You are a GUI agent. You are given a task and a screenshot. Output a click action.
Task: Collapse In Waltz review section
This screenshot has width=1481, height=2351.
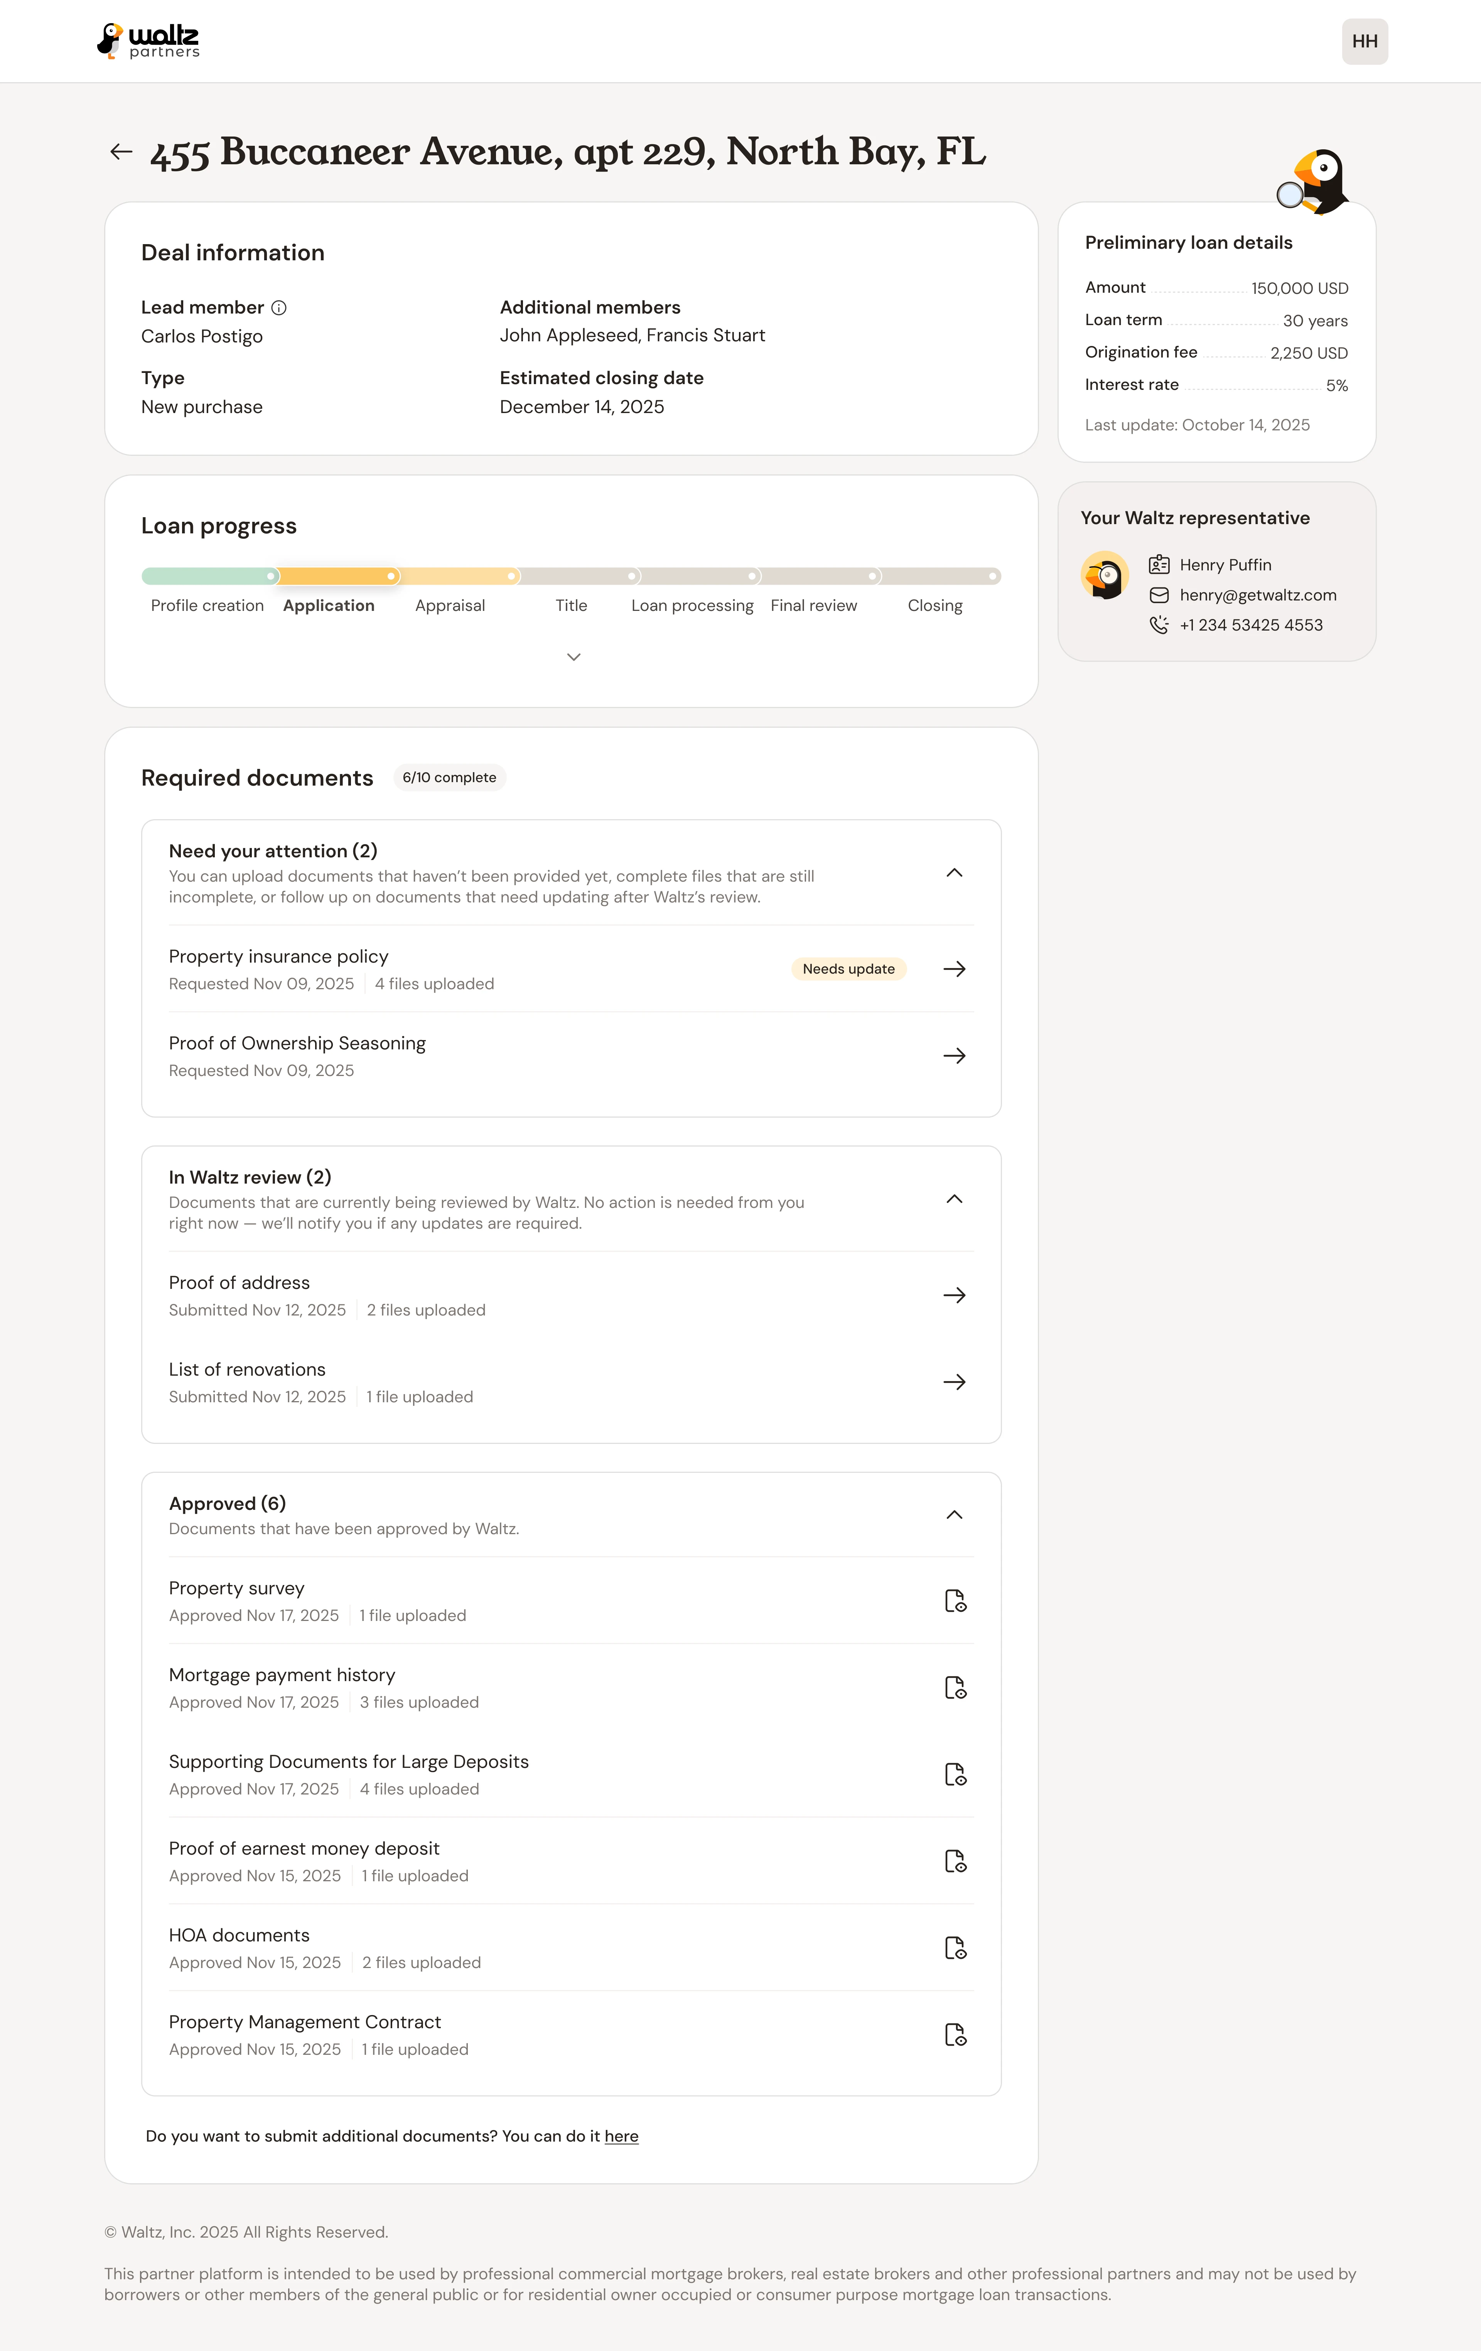click(954, 1199)
